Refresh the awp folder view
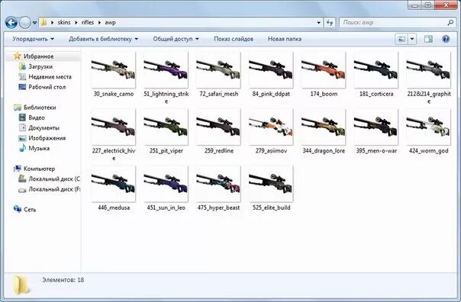The height and width of the screenshot is (302, 461). coord(330,22)
